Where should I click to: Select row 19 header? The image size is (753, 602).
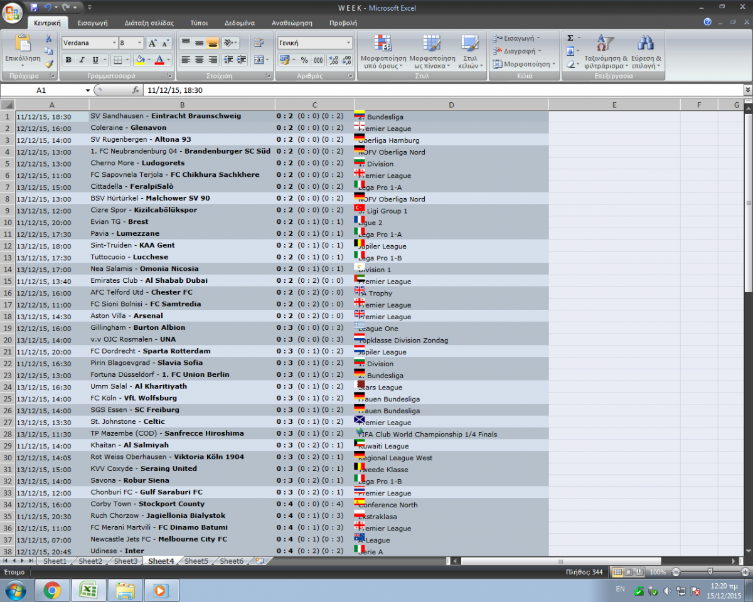click(8, 328)
